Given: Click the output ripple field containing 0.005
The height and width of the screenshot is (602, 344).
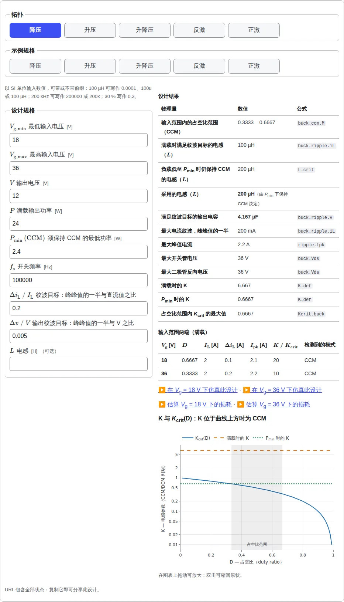Looking at the screenshot, I should (79, 336).
